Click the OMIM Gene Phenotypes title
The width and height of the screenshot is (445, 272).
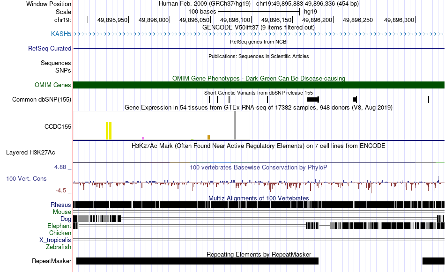[259, 78]
